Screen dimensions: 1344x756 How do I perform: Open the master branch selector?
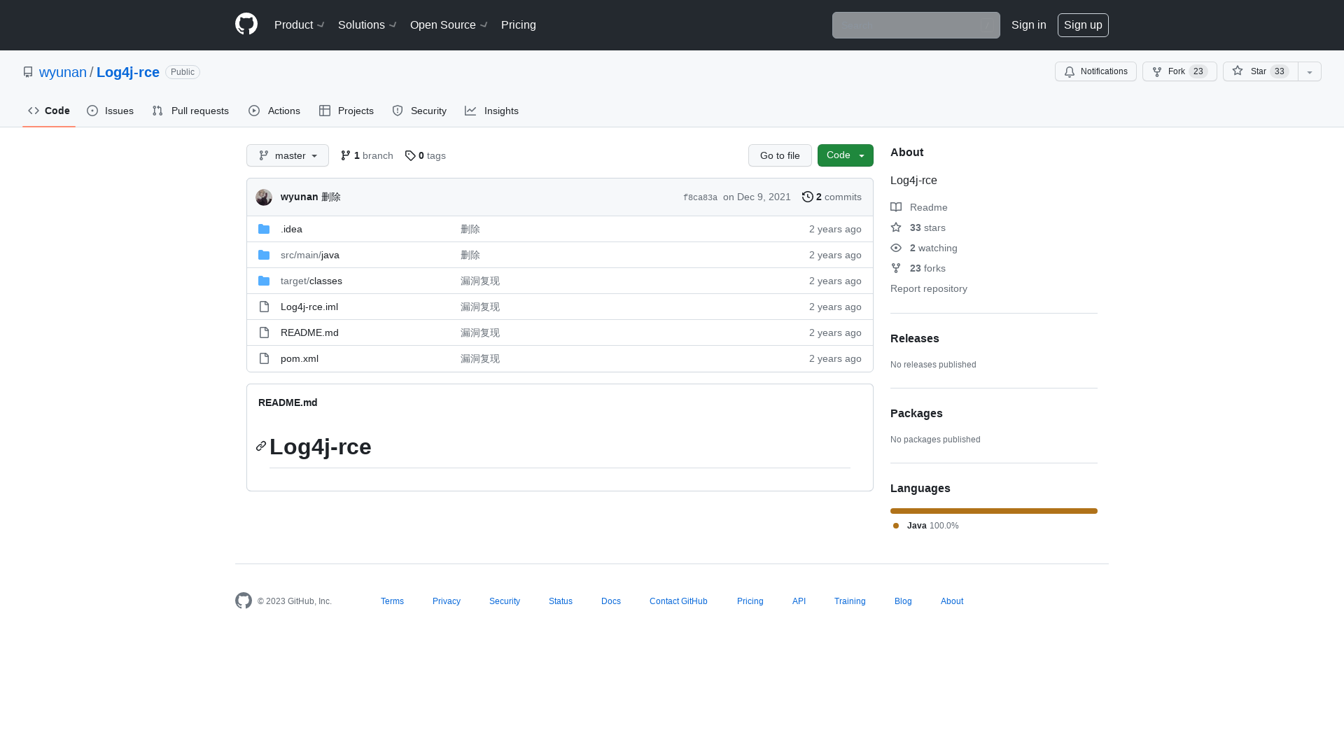coord(288,155)
